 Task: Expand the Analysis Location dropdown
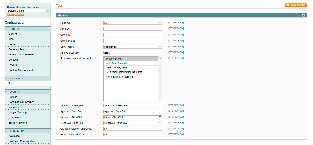[132, 53]
